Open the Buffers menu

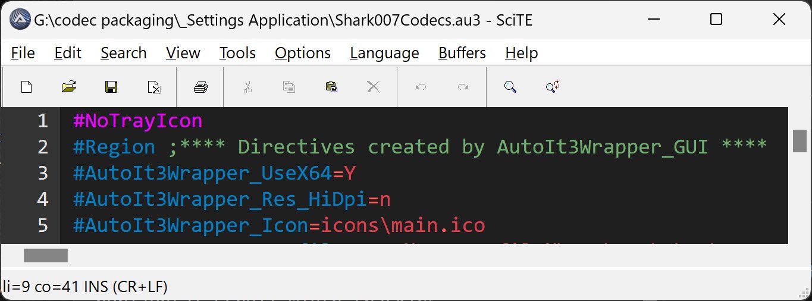[462, 53]
